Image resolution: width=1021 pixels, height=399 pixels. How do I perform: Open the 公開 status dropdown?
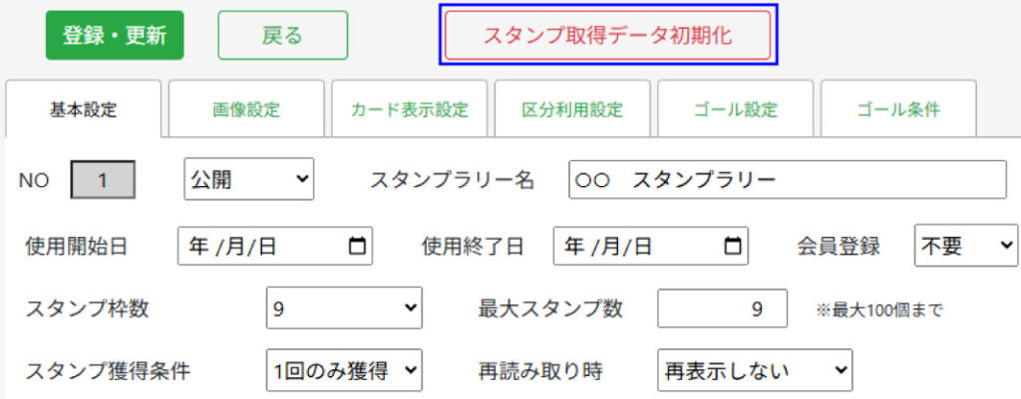pos(248,179)
